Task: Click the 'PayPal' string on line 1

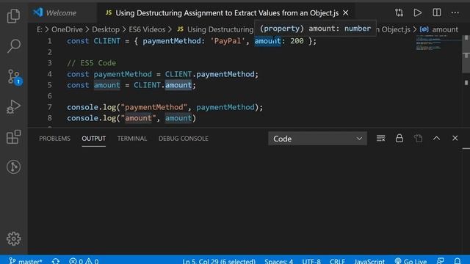Action: coord(228,41)
